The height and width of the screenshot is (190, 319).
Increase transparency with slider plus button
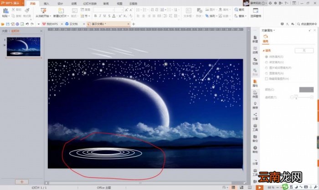click(x=312, y=98)
